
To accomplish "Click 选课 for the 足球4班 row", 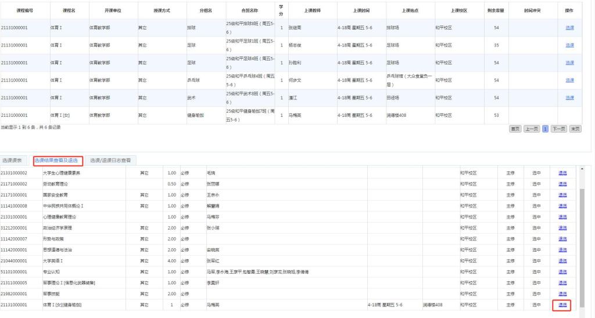I will [569, 62].
